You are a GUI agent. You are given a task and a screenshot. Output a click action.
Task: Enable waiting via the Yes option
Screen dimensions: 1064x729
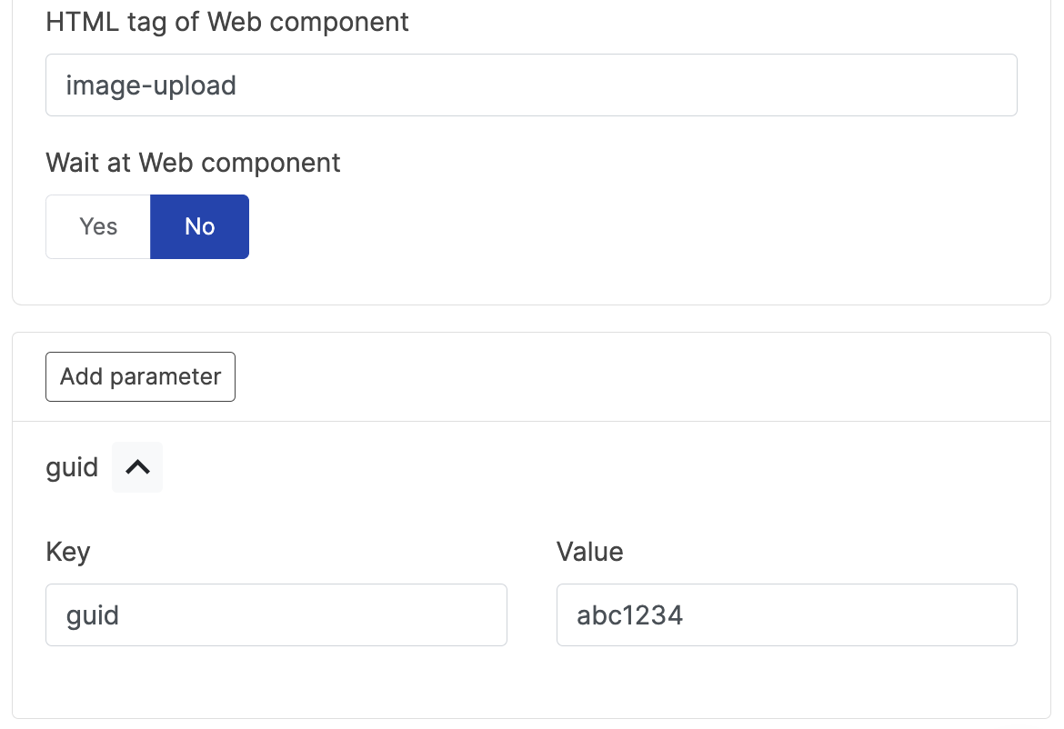pyautogui.click(x=98, y=226)
